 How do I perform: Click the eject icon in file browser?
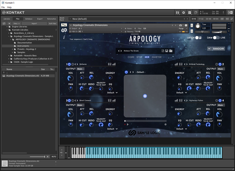tap(9, 24)
